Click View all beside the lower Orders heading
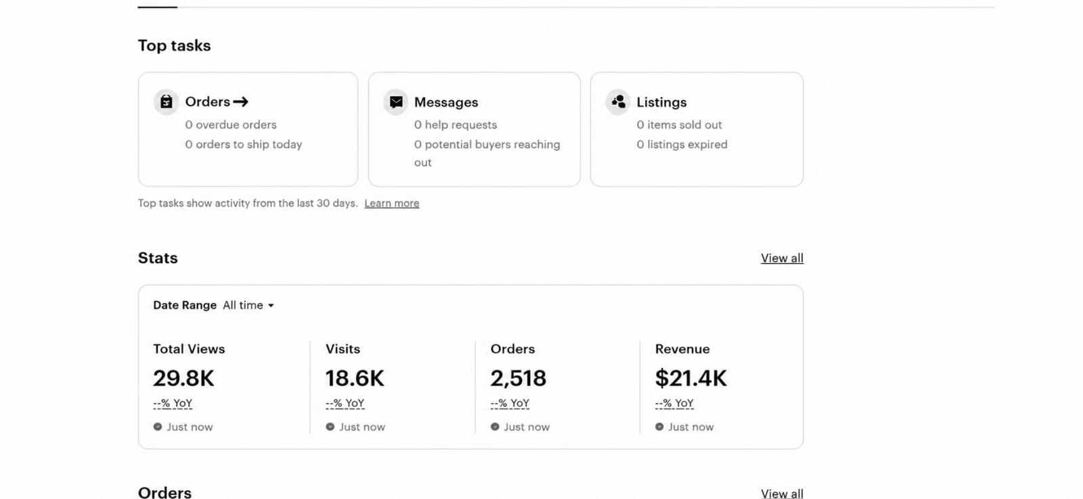Viewport: 1083px width, 499px height. [x=782, y=494]
